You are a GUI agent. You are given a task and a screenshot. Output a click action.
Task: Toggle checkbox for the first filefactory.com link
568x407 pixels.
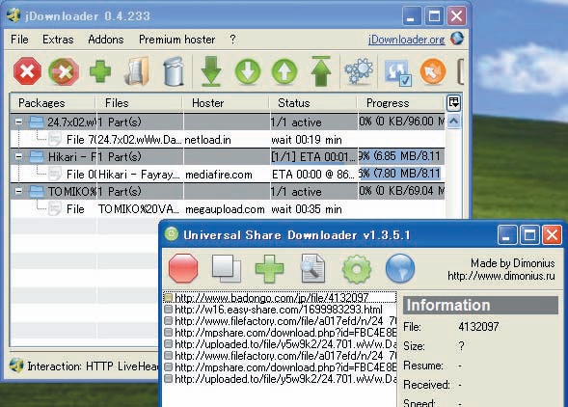click(x=168, y=321)
